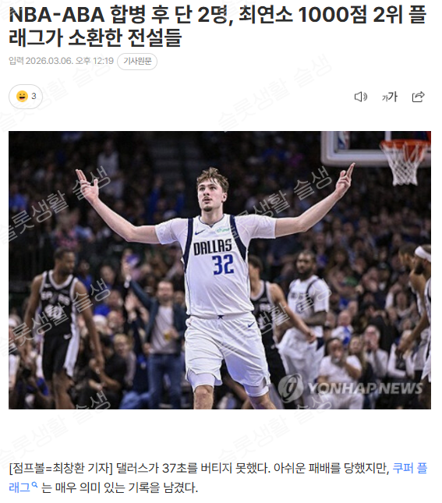Click the YONHAP NEWS watermark text
This screenshot has width=442, height=503.
pos(366,388)
